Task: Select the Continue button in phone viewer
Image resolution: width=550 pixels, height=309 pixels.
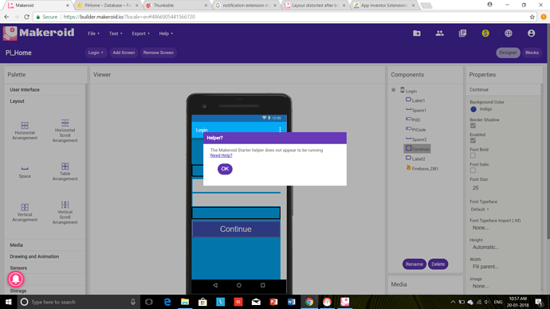Action: click(x=236, y=229)
